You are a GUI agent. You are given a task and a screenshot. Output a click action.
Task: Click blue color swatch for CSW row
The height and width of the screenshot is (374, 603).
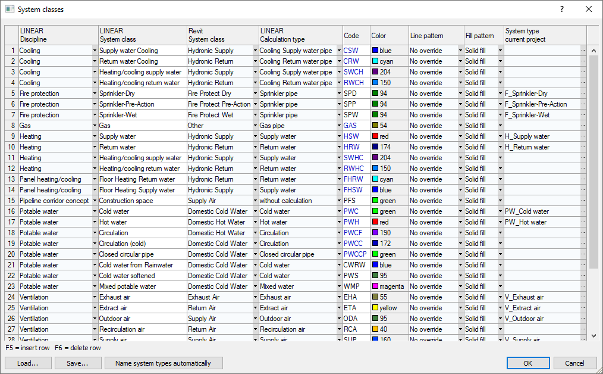click(375, 51)
